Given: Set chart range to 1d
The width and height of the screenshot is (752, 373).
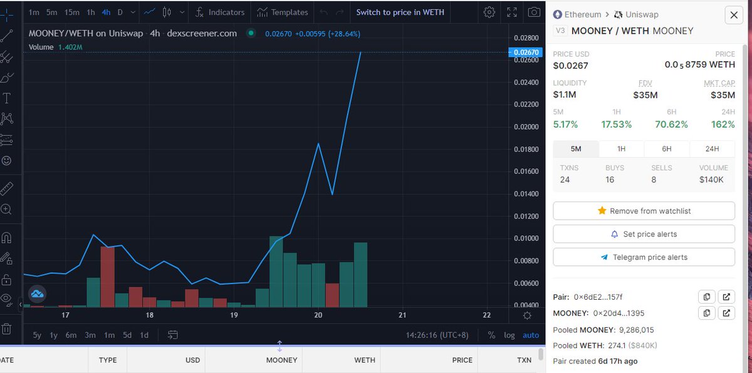Looking at the screenshot, I should tap(144, 335).
